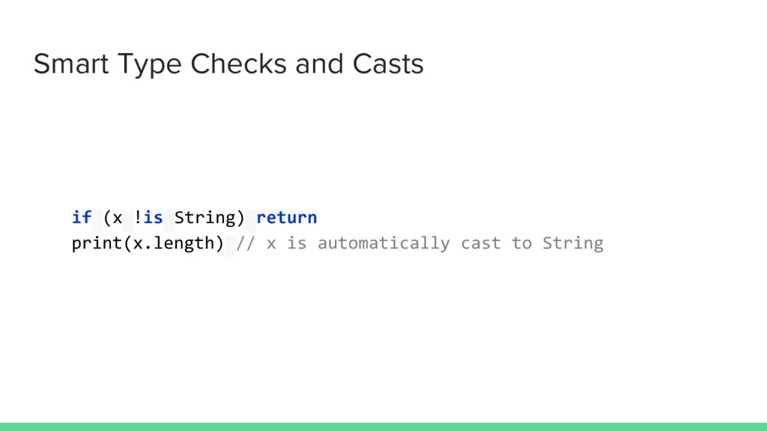Viewport: 767px width, 431px height.
Task: Click the word 'Smart' in the title
Action: pos(71,64)
